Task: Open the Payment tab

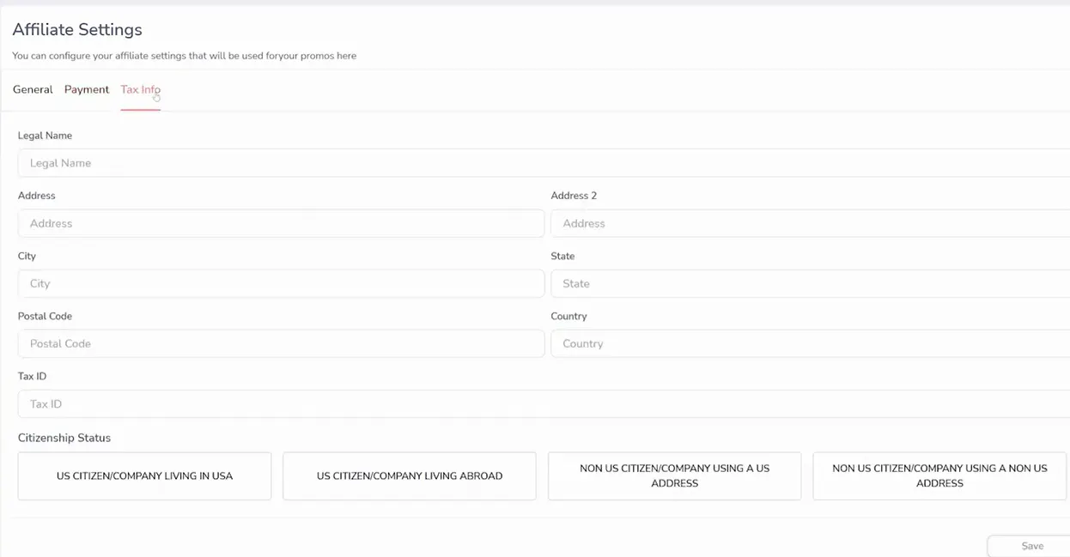Action: [x=87, y=89]
